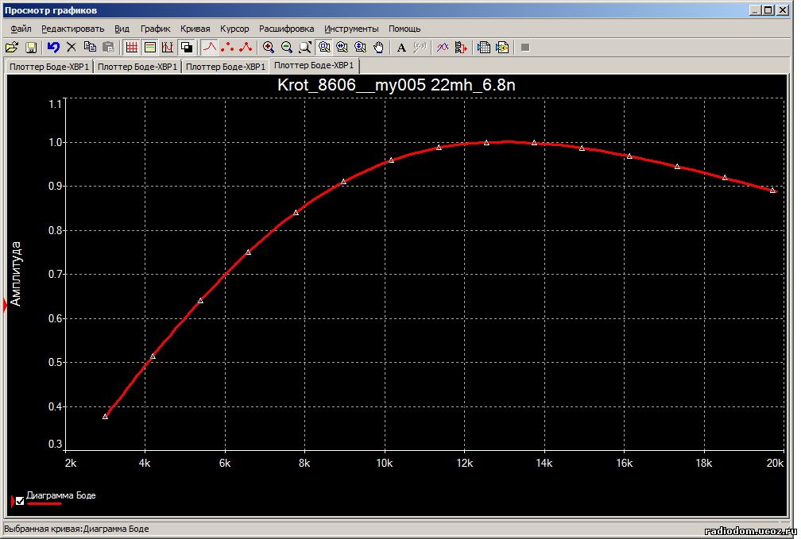The height and width of the screenshot is (539, 801).
Task: Click the 0.5 amplitude axis value
Action: click(x=55, y=363)
